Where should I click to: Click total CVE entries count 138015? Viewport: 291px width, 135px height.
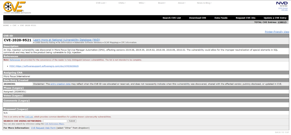click(x=282, y=22)
